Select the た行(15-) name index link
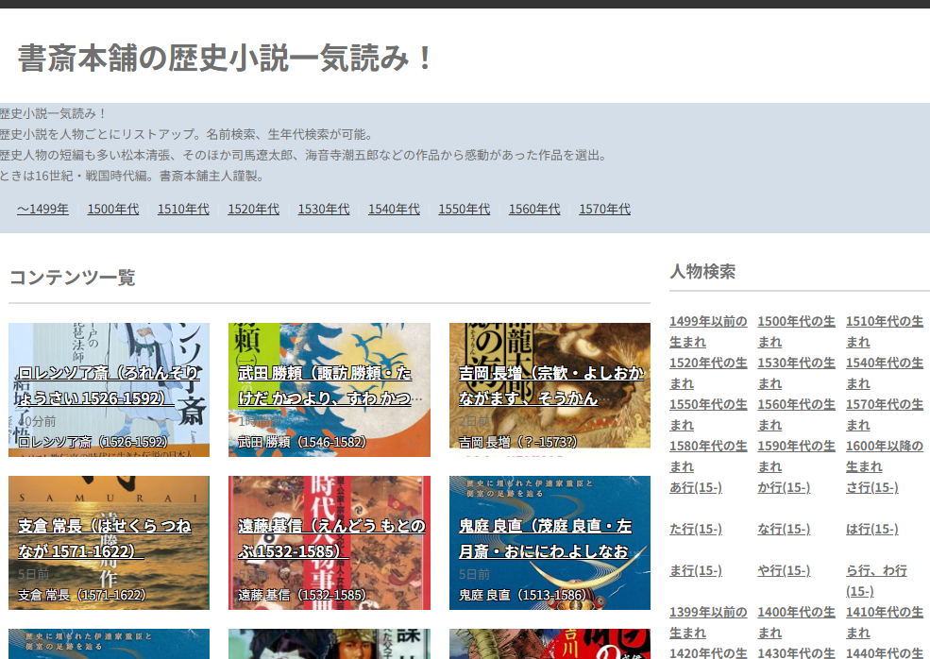The height and width of the screenshot is (659, 930). (x=696, y=529)
